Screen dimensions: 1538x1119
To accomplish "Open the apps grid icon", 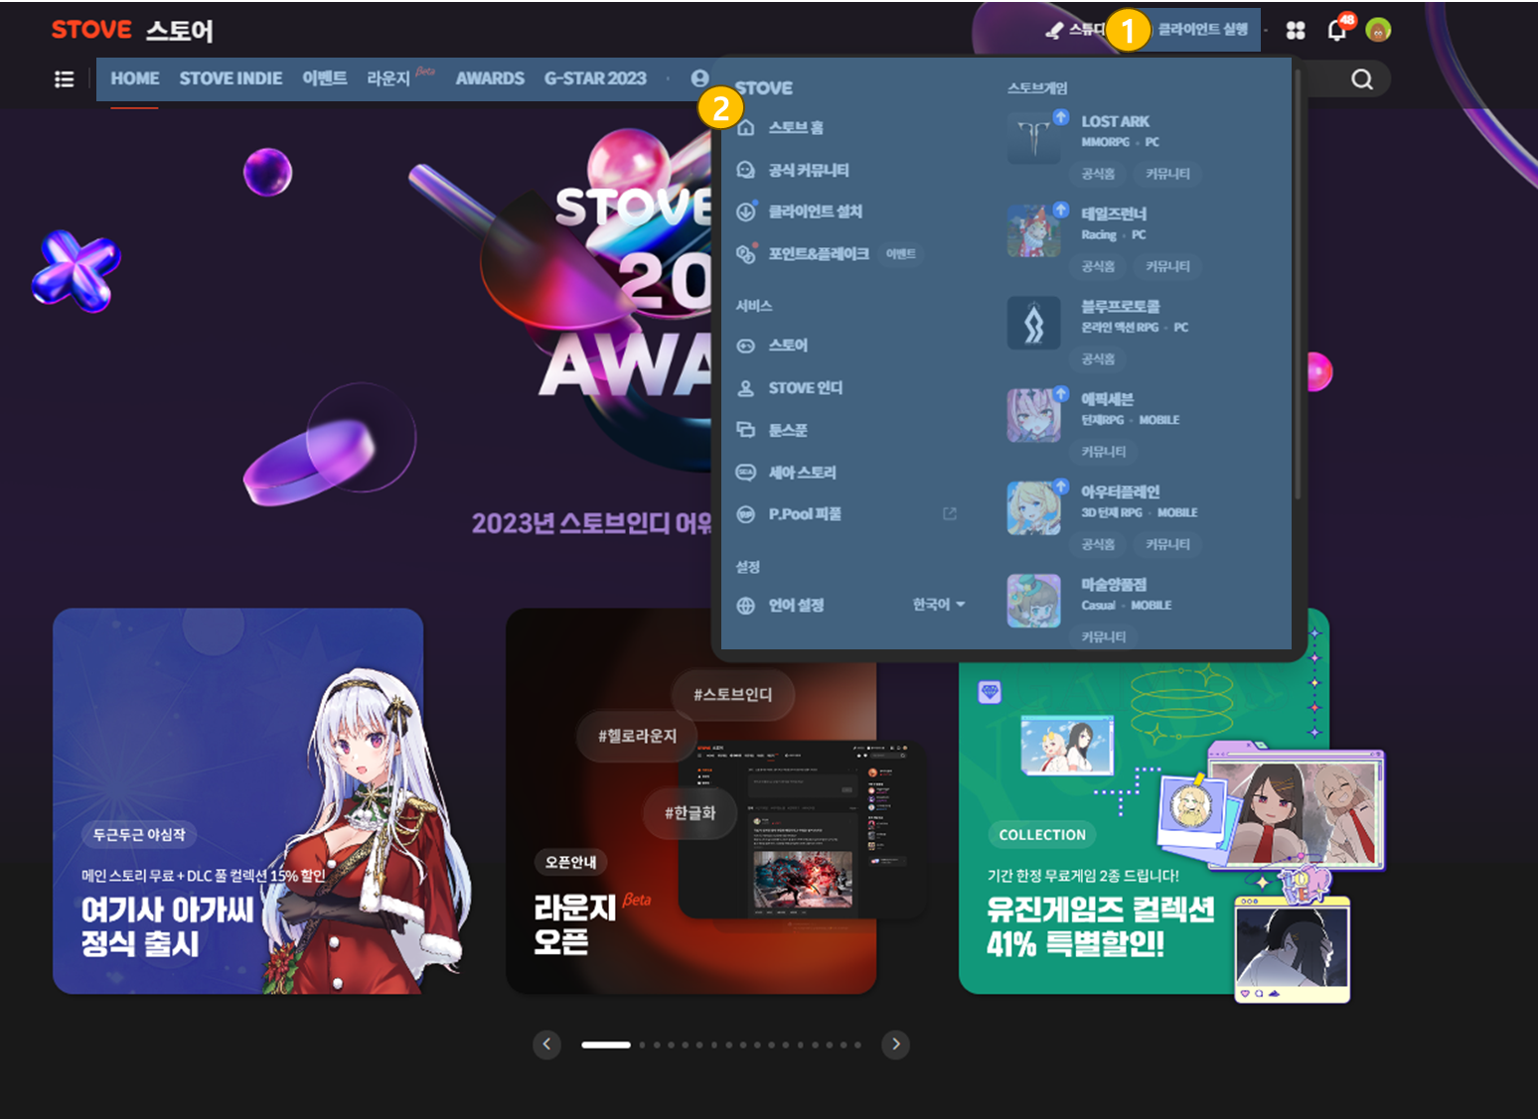I will click(1296, 31).
